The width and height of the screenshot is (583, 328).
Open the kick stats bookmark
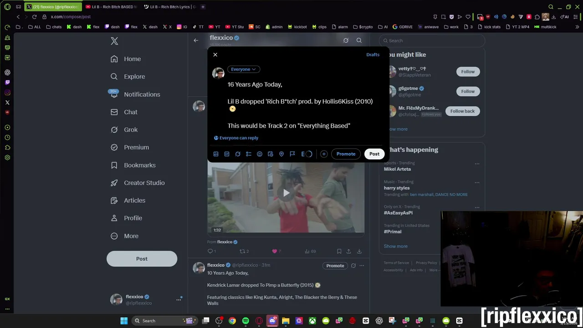[x=489, y=27]
